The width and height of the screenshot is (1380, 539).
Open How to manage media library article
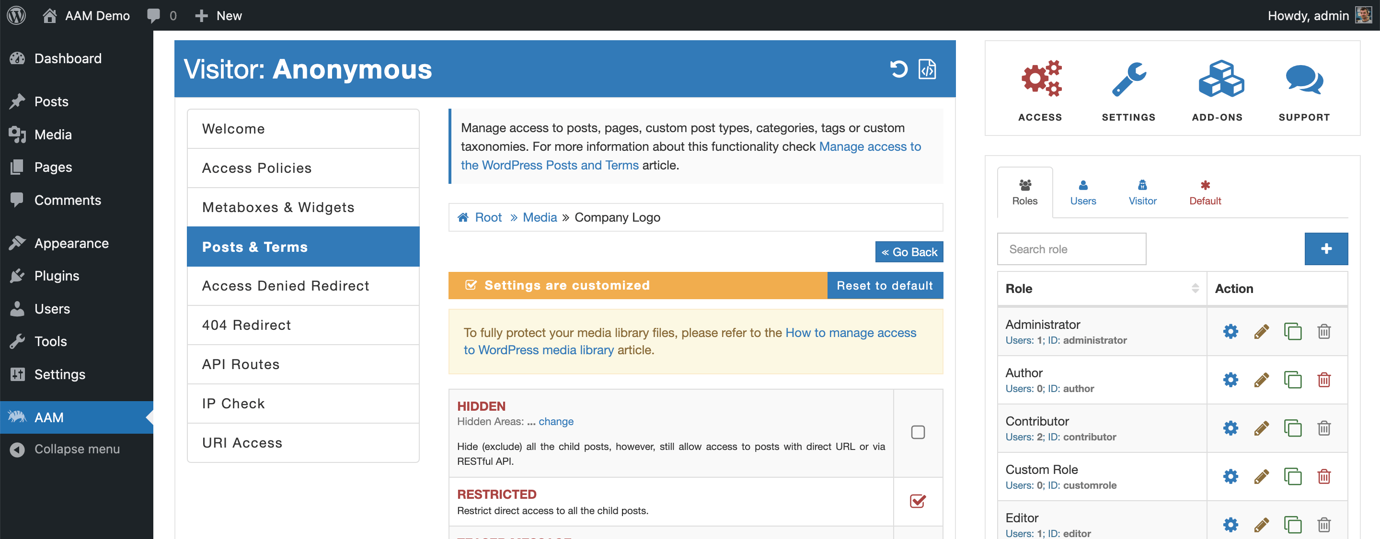(x=690, y=341)
